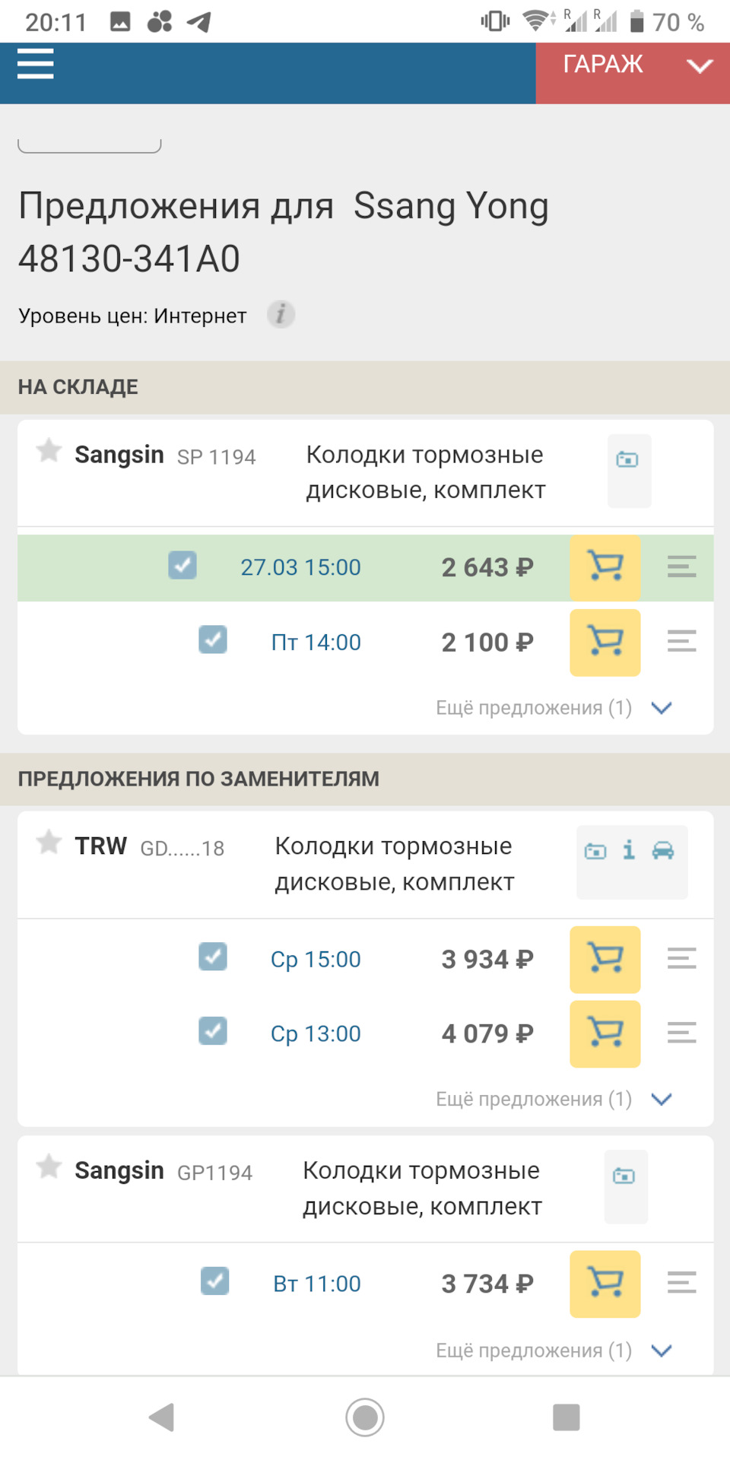Open delivery time Пт 14:00 link
730x1460 pixels.
point(316,643)
